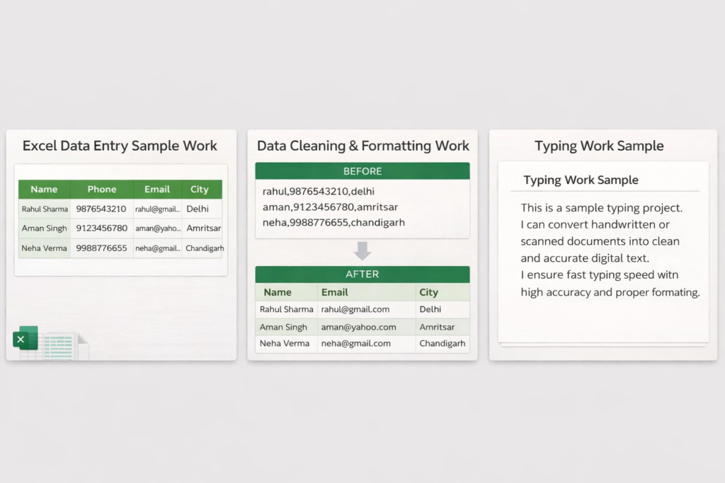The image size is (725, 483).
Task: Click the line 'scanned documents into clean'
Action: 600,241
